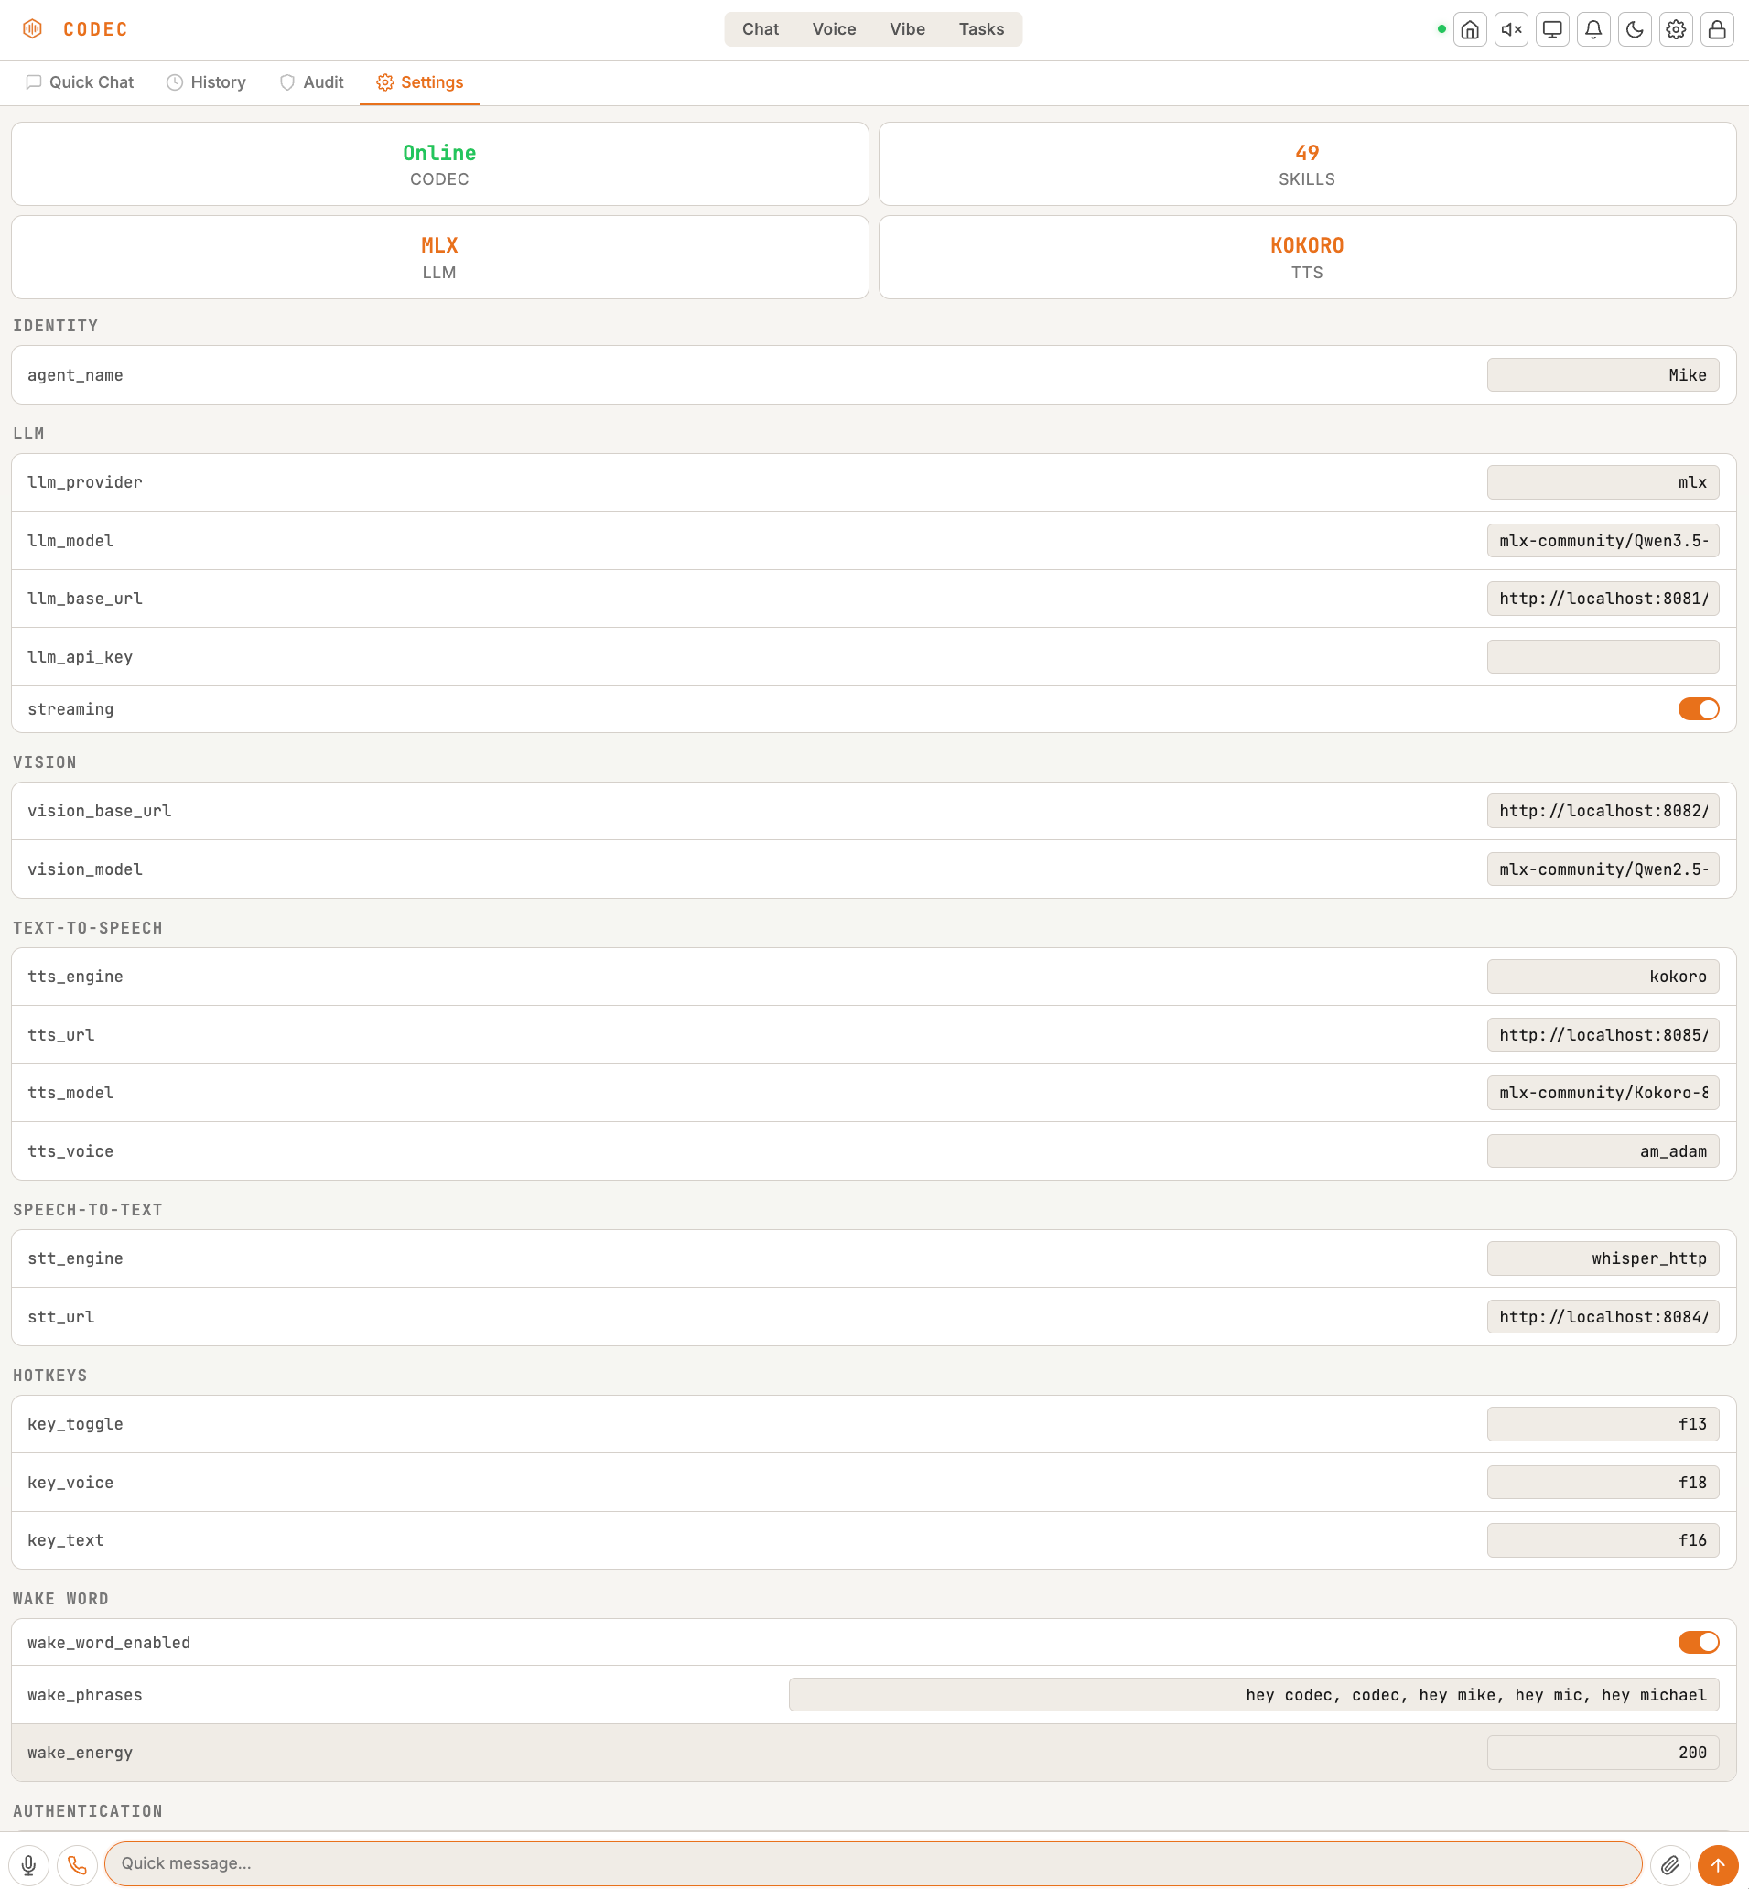The width and height of the screenshot is (1749, 1889).
Task: Open the home icon button
Action: point(1470,29)
